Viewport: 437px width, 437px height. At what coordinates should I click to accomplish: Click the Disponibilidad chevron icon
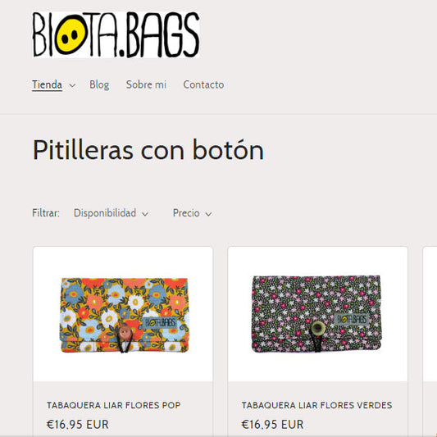(x=145, y=214)
